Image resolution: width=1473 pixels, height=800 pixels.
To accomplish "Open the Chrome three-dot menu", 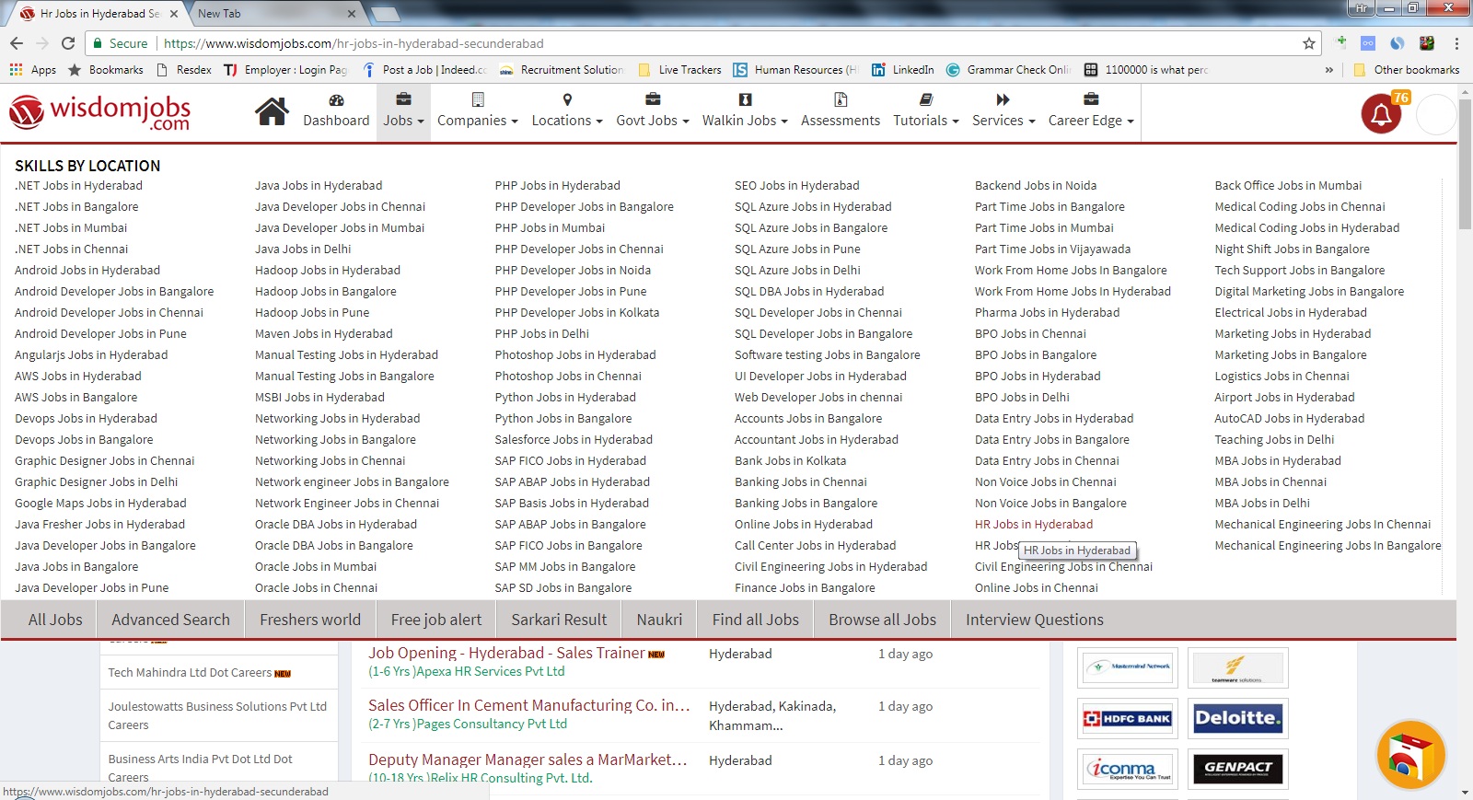I will point(1456,43).
